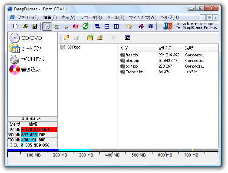Click the new folder icon with plus

point(90,38)
